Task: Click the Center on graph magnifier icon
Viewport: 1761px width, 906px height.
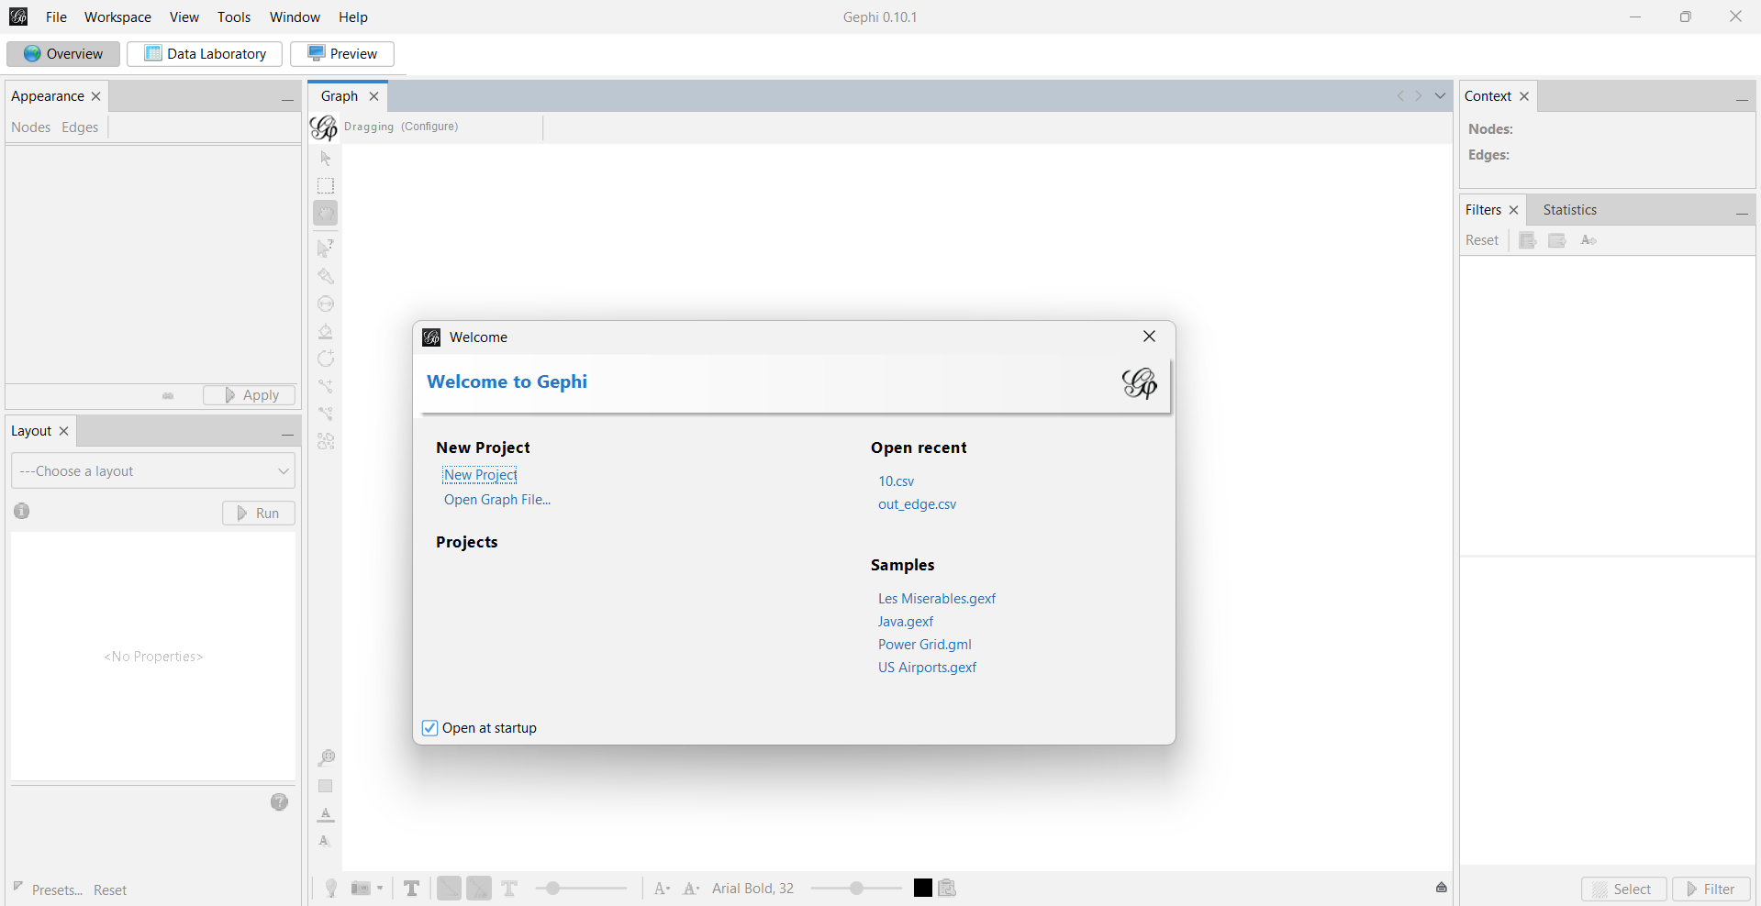Action: pyautogui.click(x=326, y=757)
